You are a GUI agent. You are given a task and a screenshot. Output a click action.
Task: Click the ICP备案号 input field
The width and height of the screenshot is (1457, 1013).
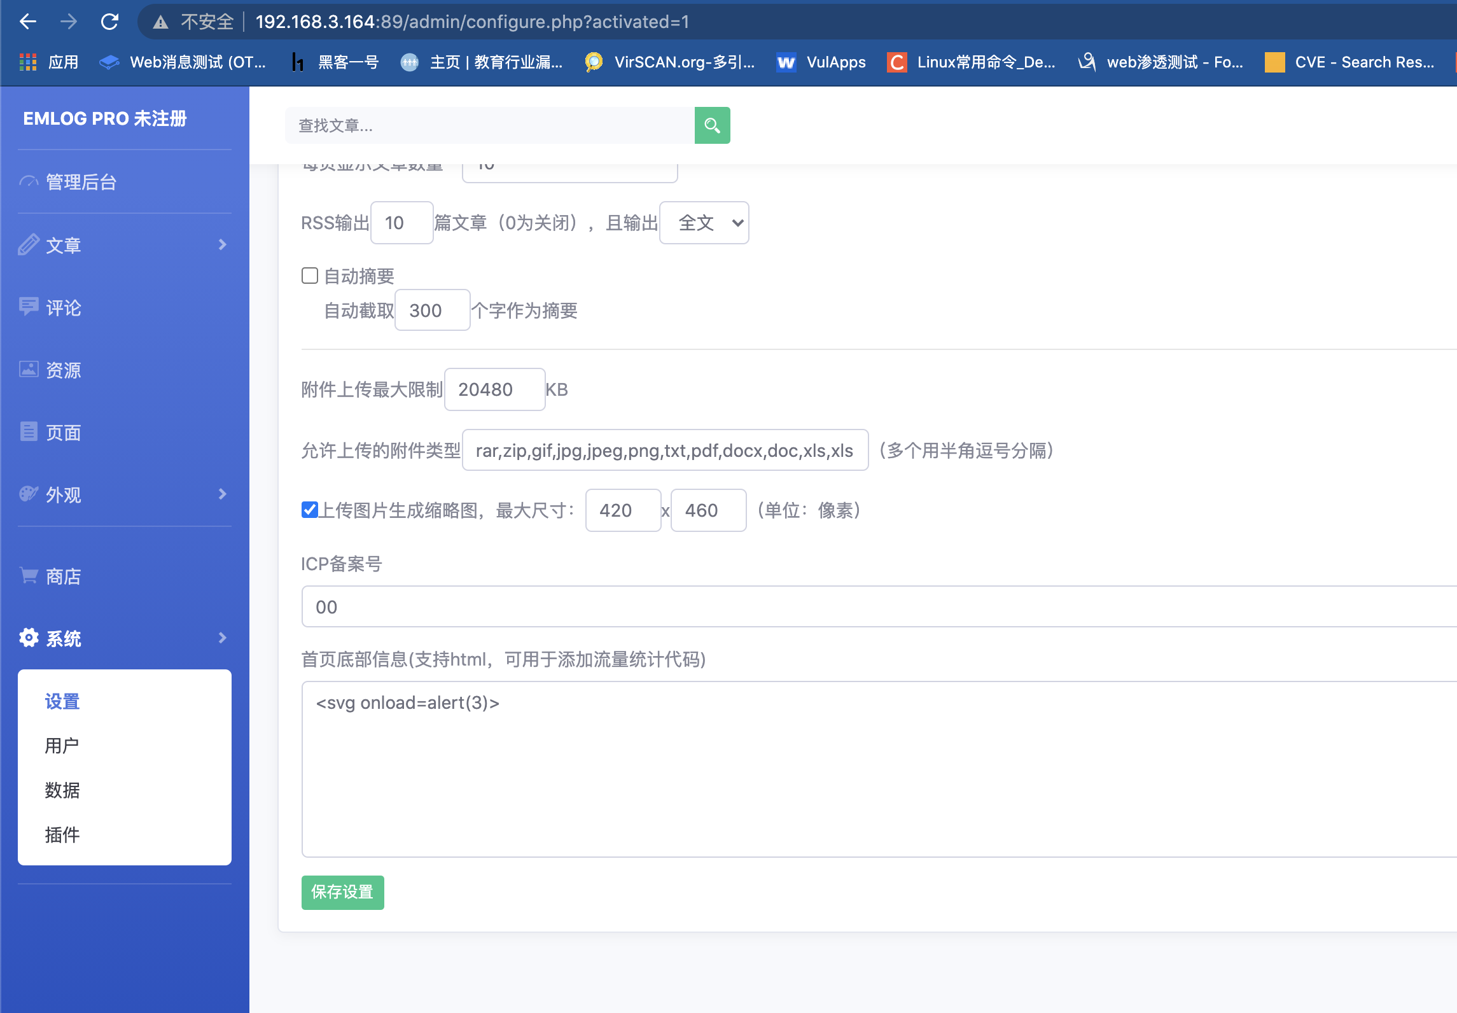[x=878, y=607]
